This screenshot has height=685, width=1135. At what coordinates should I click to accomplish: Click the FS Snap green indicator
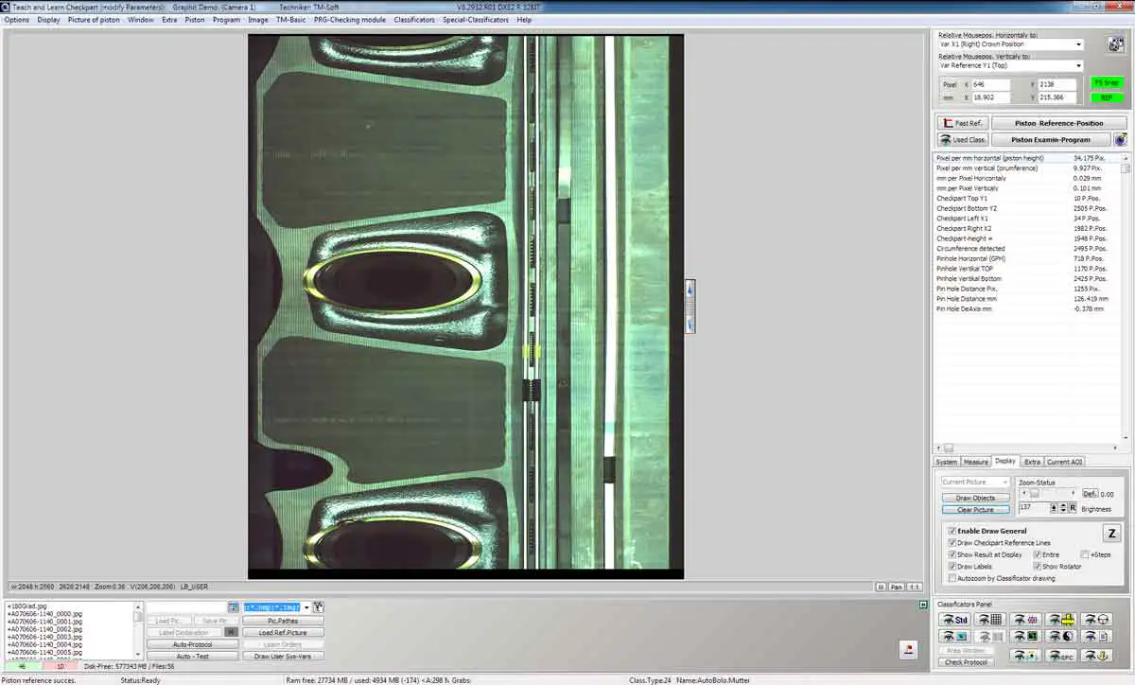pyautogui.click(x=1107, y=83)
